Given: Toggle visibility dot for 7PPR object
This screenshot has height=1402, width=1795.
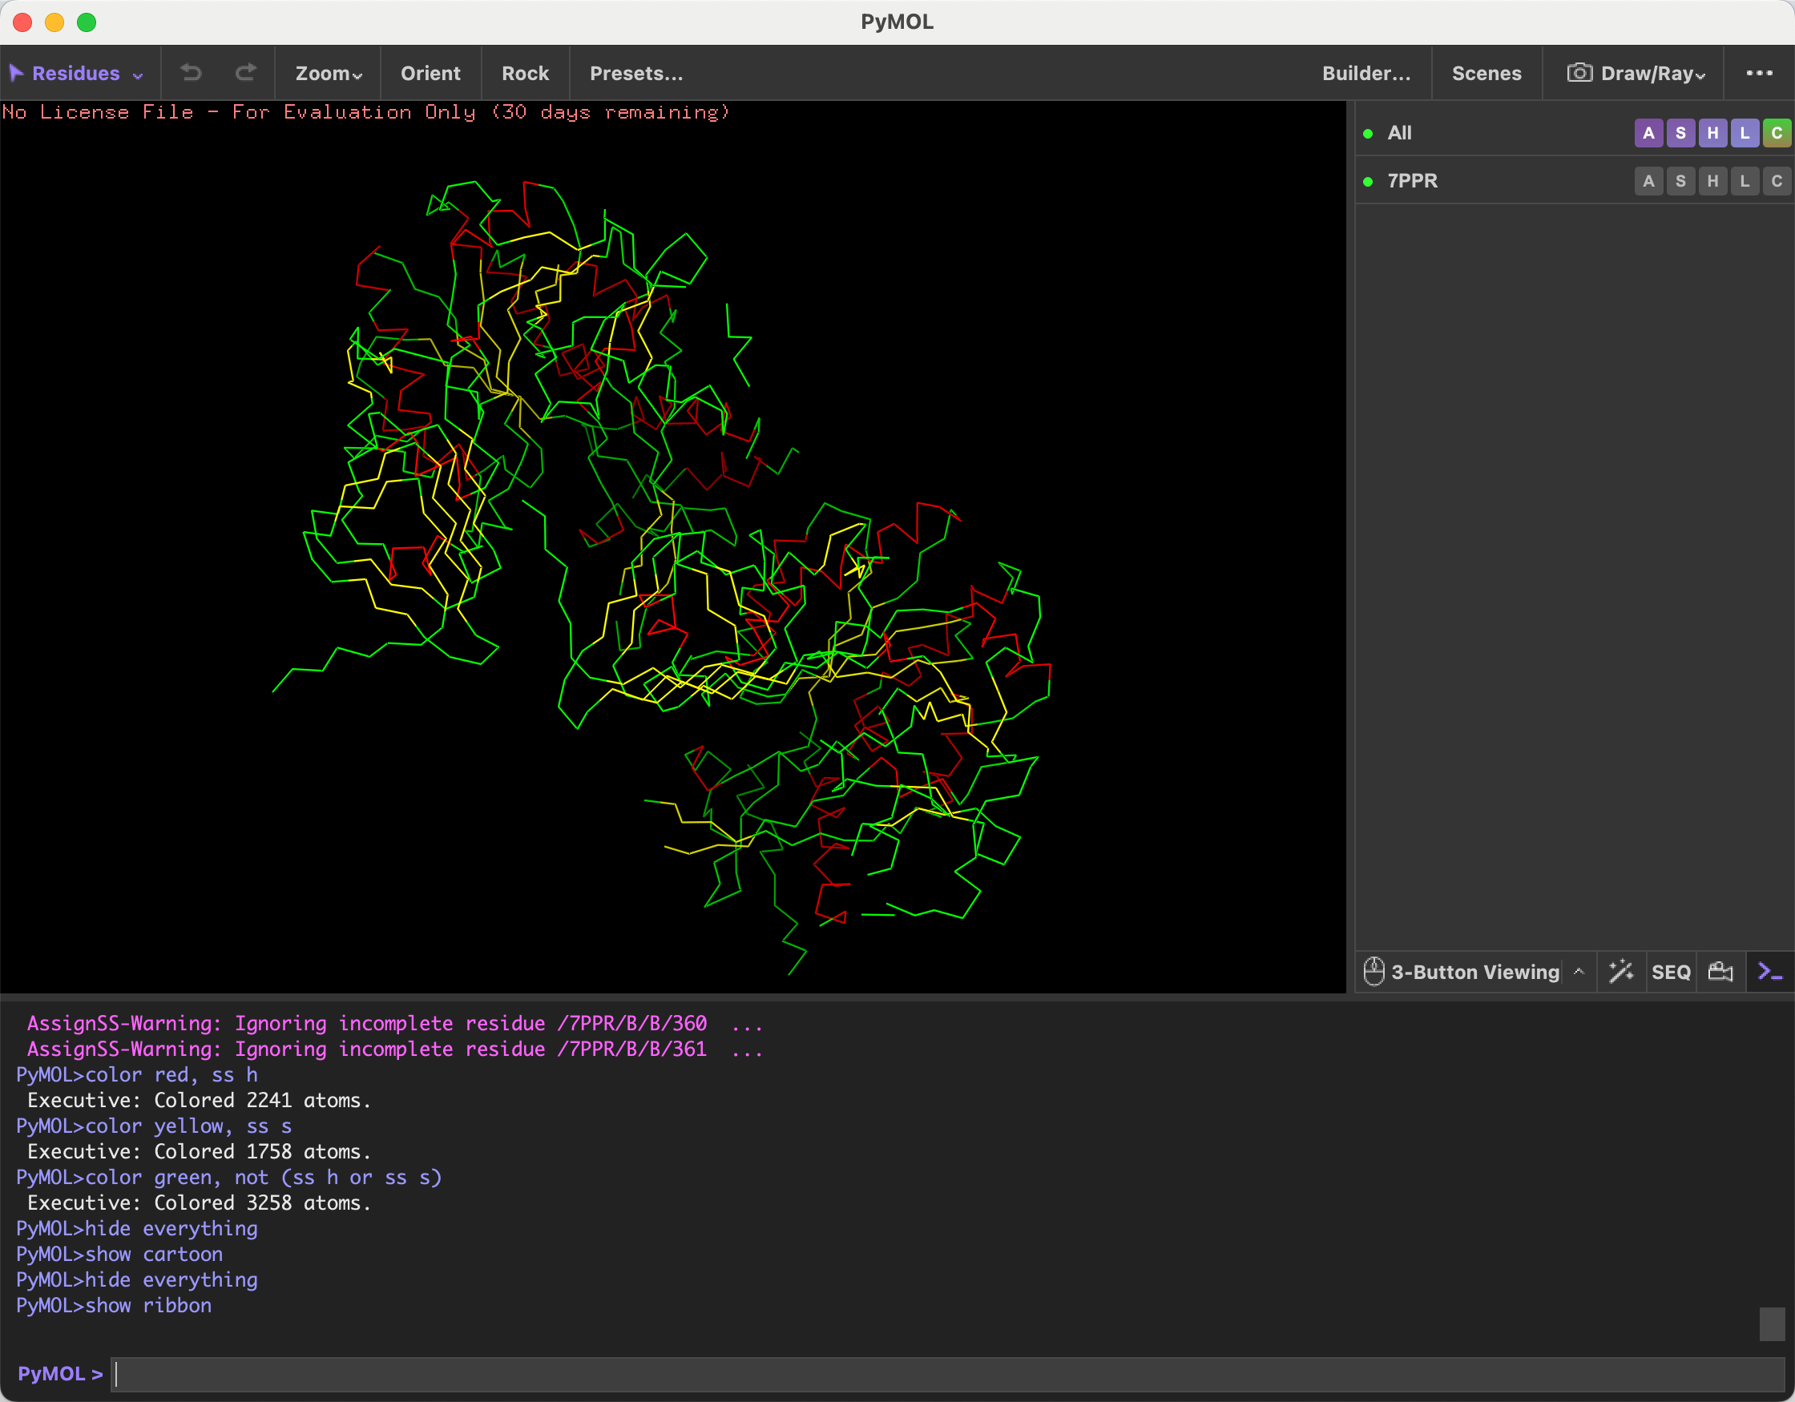Looking at the screenshot, I should click(x=1368, y=182).
